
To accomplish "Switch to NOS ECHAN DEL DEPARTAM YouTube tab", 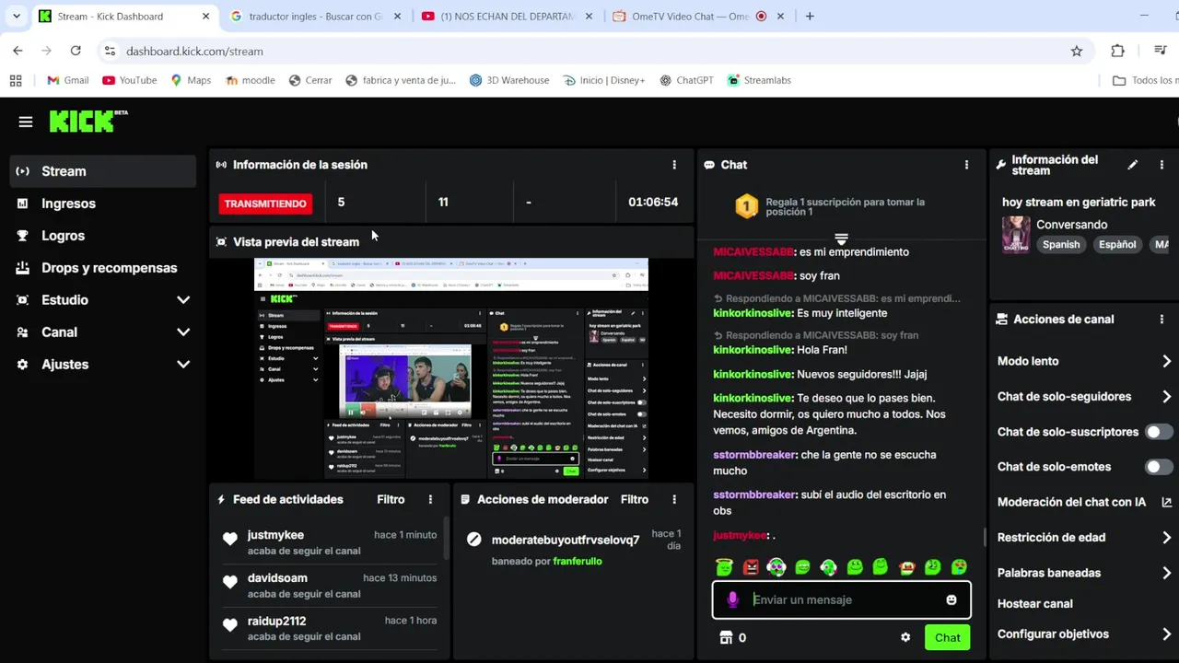I will pyautogui.click(x=505, y=17).
